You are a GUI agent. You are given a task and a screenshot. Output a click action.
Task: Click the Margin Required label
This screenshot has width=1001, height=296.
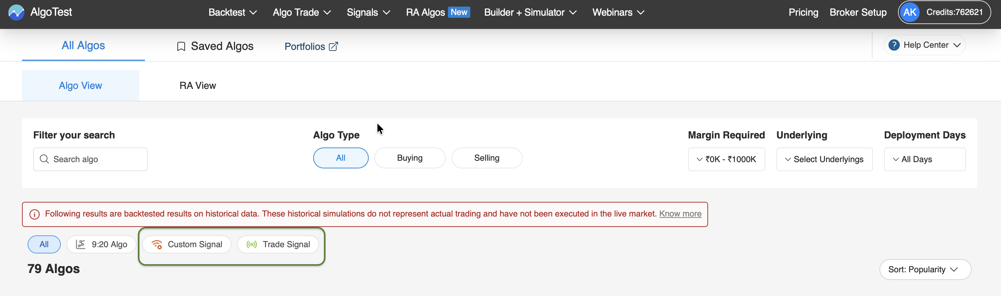tap(726, 135)
